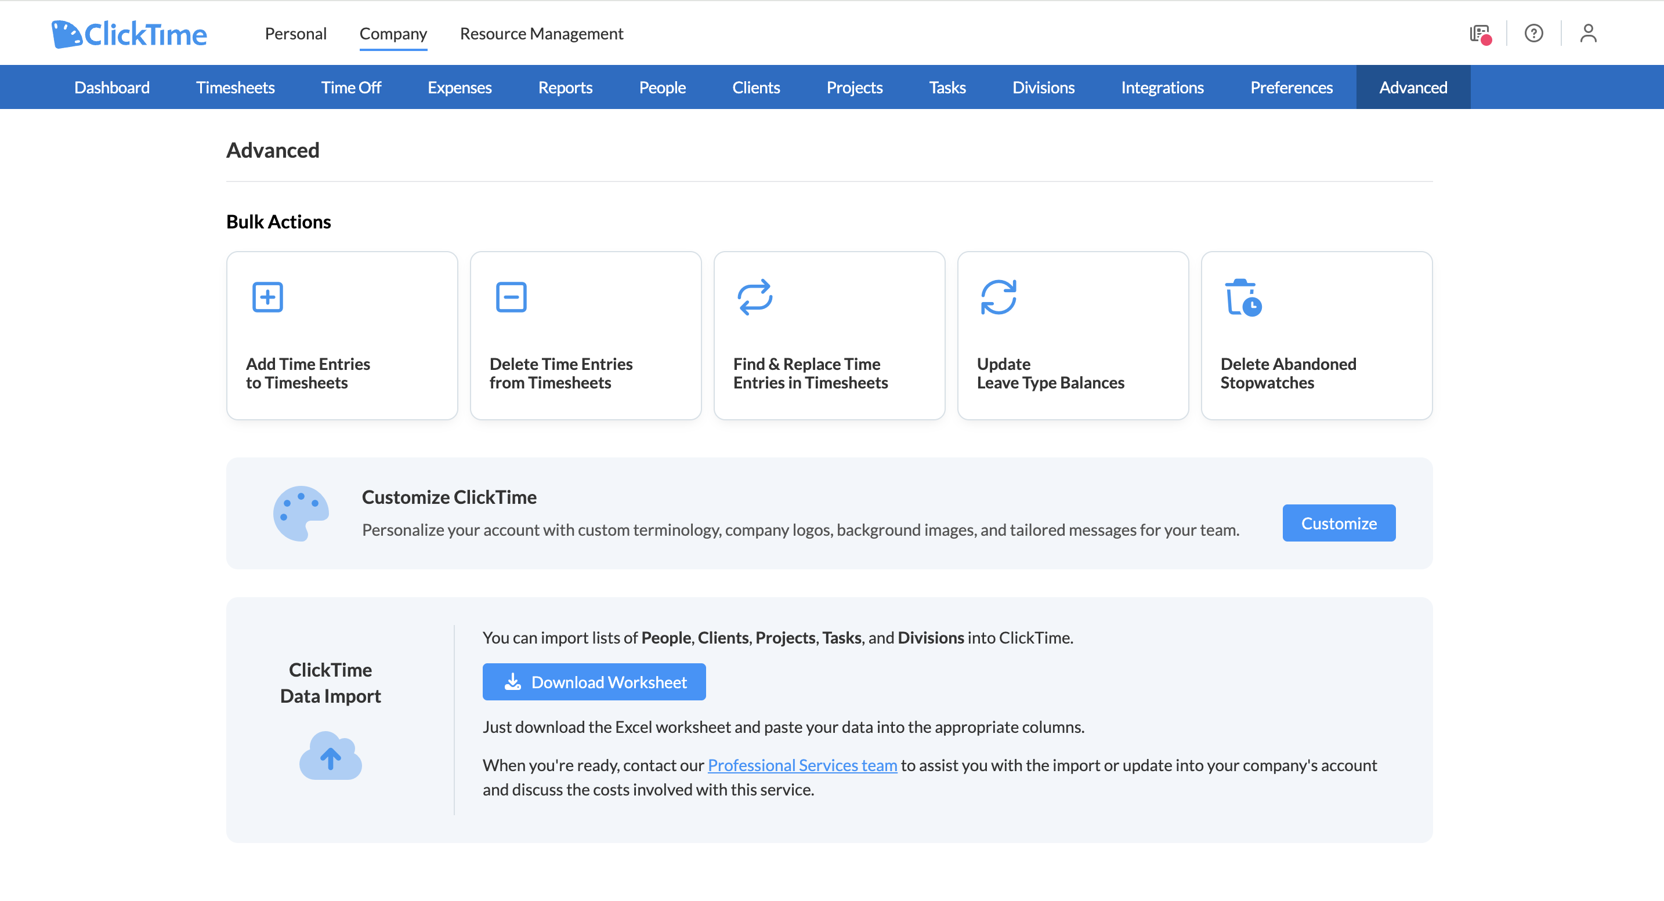The height and width of the screenshot is (901, 1664).
Task: Click the cloud upload icon
Action: [x=330, y=755]
